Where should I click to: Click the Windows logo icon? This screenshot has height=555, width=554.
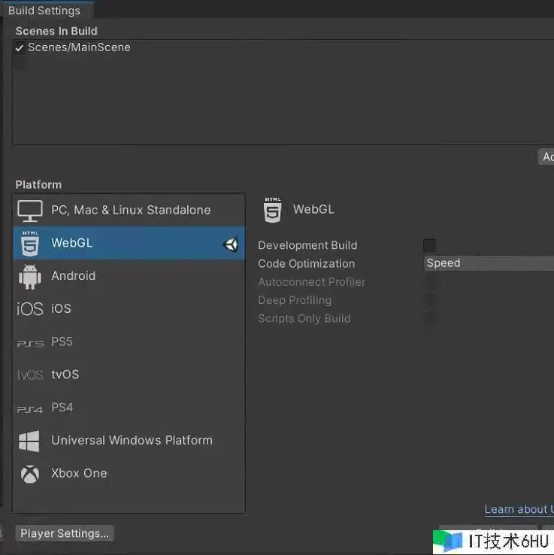coord(29,441)
